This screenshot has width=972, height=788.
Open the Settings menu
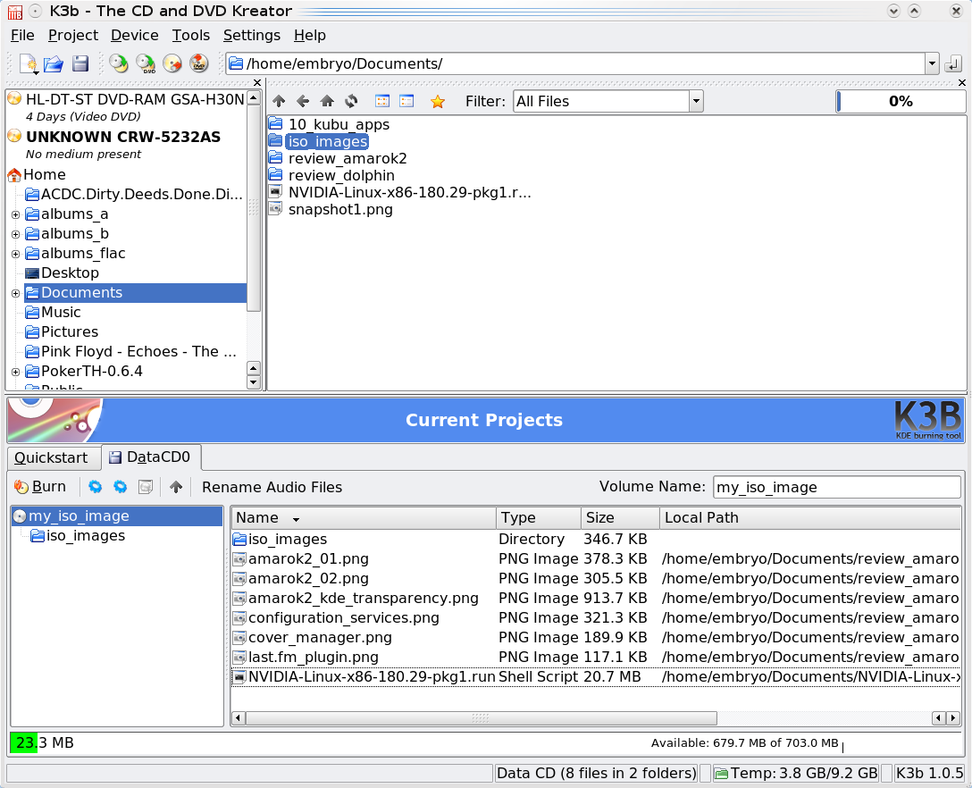tap(252, 36)
